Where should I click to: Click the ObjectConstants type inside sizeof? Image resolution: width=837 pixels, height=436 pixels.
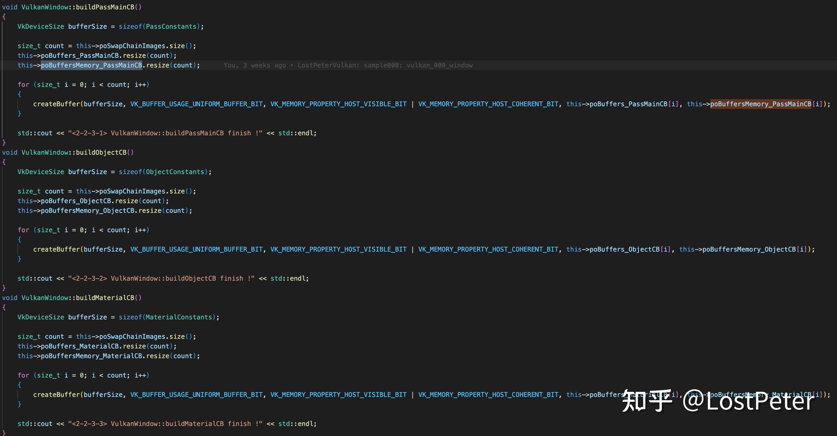click(x=175, y=172)
